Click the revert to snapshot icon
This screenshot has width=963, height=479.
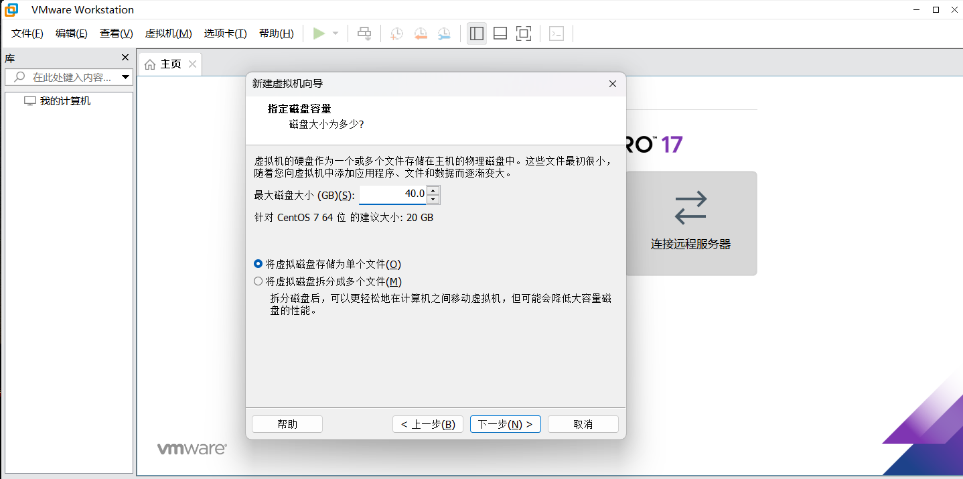[x=421, y=33]
